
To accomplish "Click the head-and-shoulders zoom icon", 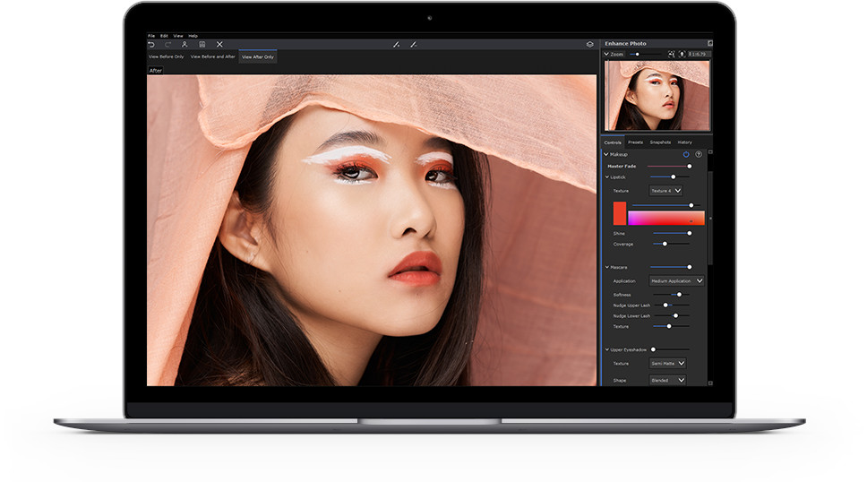I will click(682, 55).
